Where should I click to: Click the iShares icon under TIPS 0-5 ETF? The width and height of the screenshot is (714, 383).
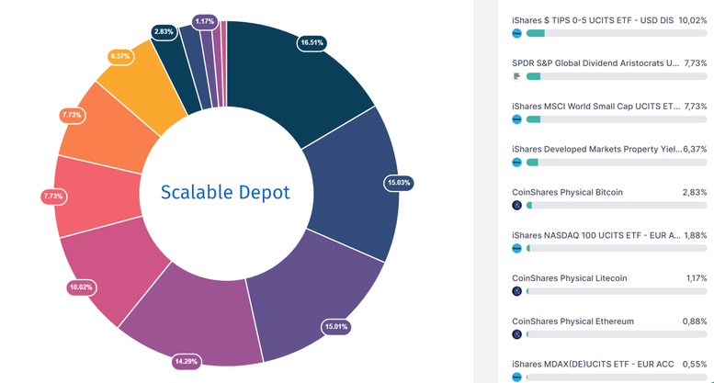(517, 33)
